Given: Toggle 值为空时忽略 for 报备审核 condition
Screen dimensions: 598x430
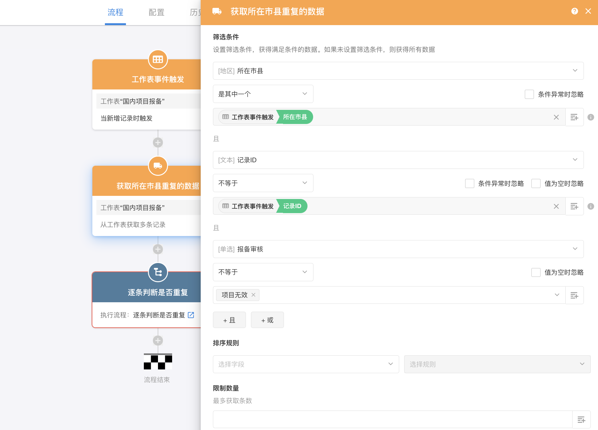Looking at the screenshot, I should click(x=536, y=272).
